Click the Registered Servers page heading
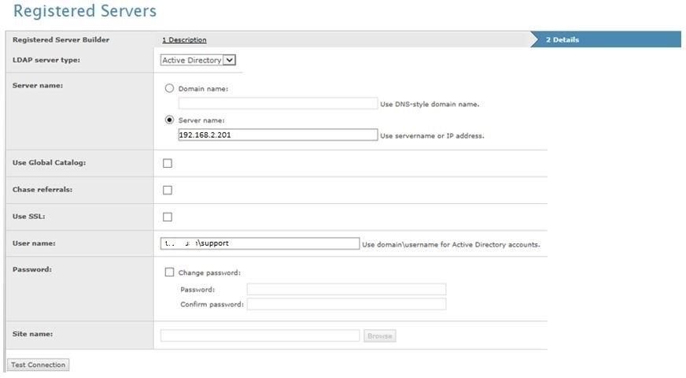The width and height of the screenshot is (686, 378). (x=85, y=12)
